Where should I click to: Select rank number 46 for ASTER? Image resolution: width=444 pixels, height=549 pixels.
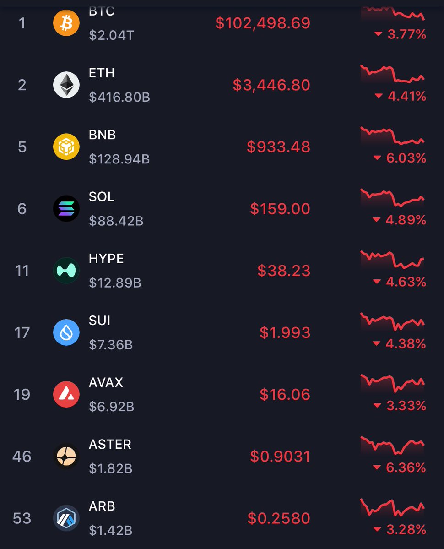22,457
